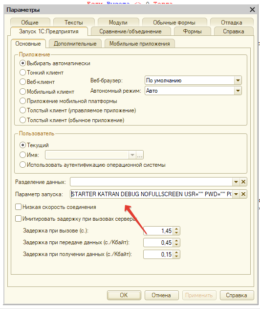Screen dimensions: 260x309
Task: Click the Задержка при вызове 1,45 field
Action: tap(158, 231)
